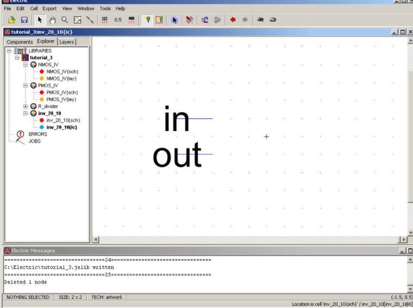Select the Zoom magnifier tool
Screen dimensions: 413x308
(x=65, y=20)
